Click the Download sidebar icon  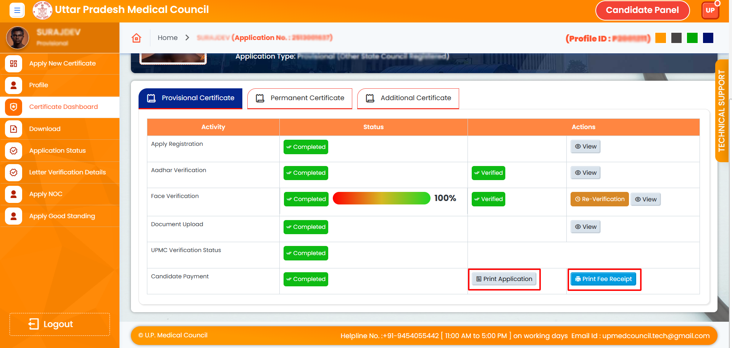tap(14, 129)
